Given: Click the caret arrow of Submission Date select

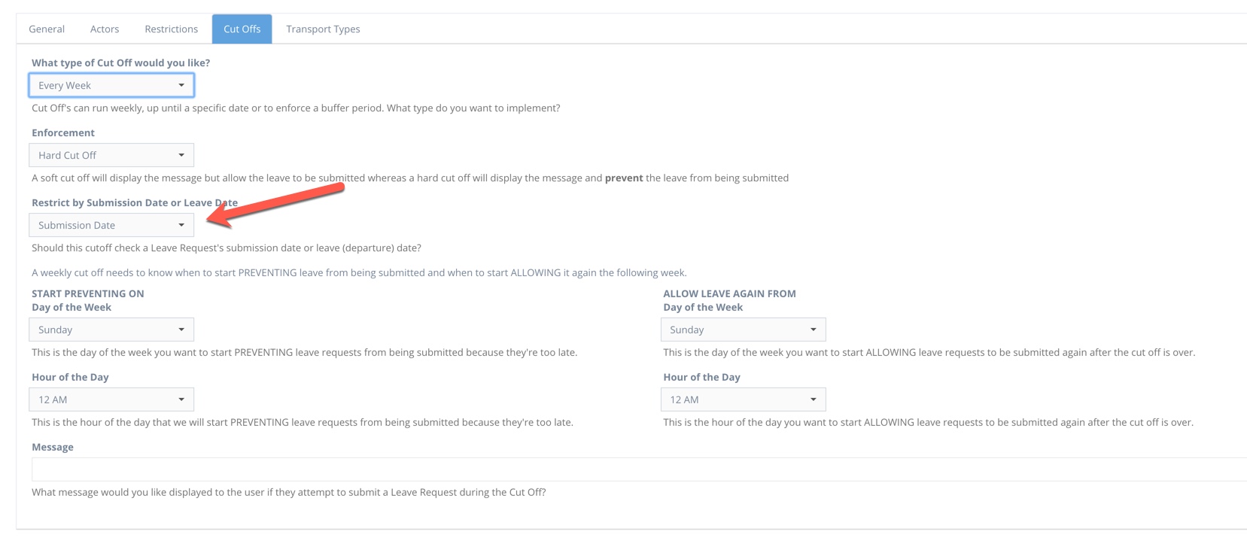Looking at the screenshot, I should (x=181, y=225).
